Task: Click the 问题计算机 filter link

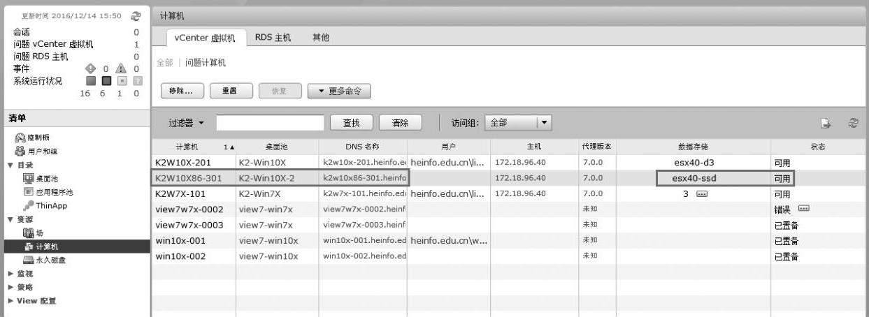Action: [206, 63]
